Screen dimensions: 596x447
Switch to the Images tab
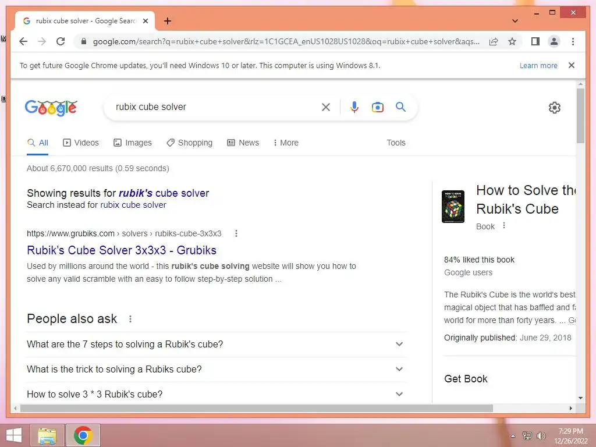(132, 143)
